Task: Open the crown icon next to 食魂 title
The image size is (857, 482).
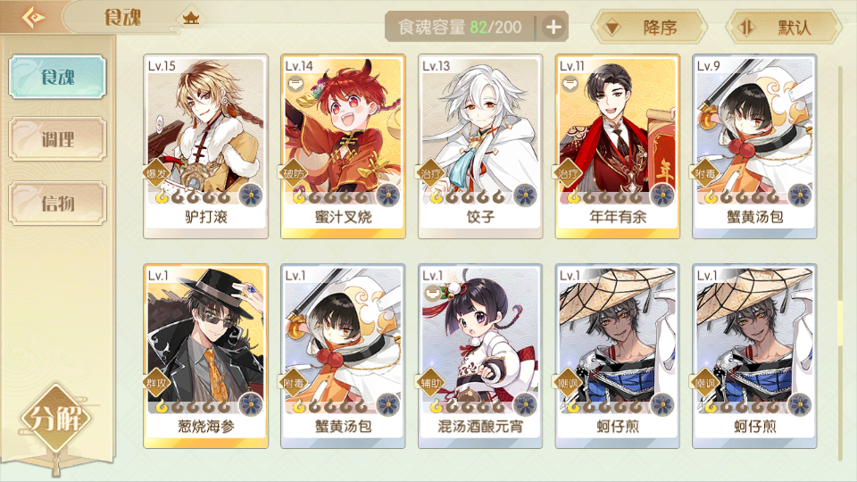Action: 191,18
